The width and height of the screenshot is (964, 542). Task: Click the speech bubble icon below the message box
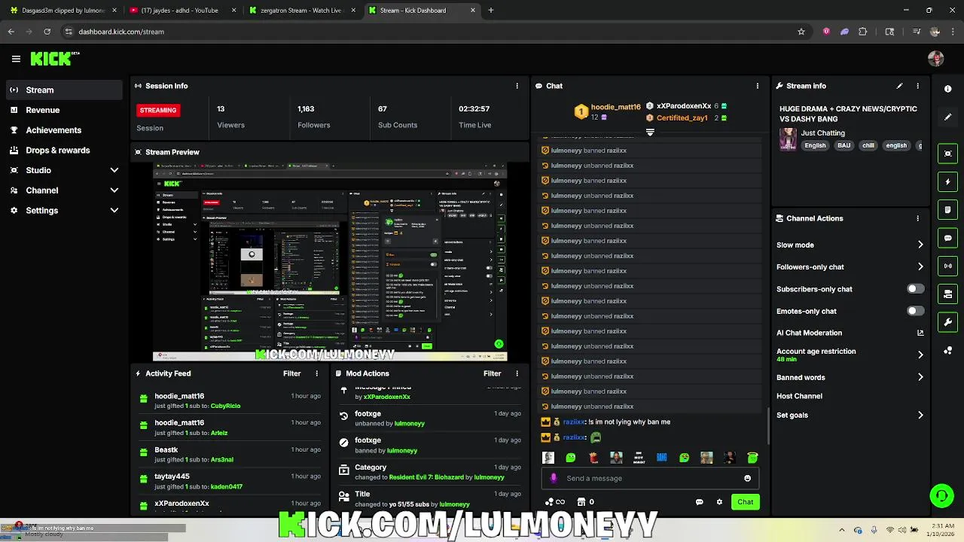699,502
